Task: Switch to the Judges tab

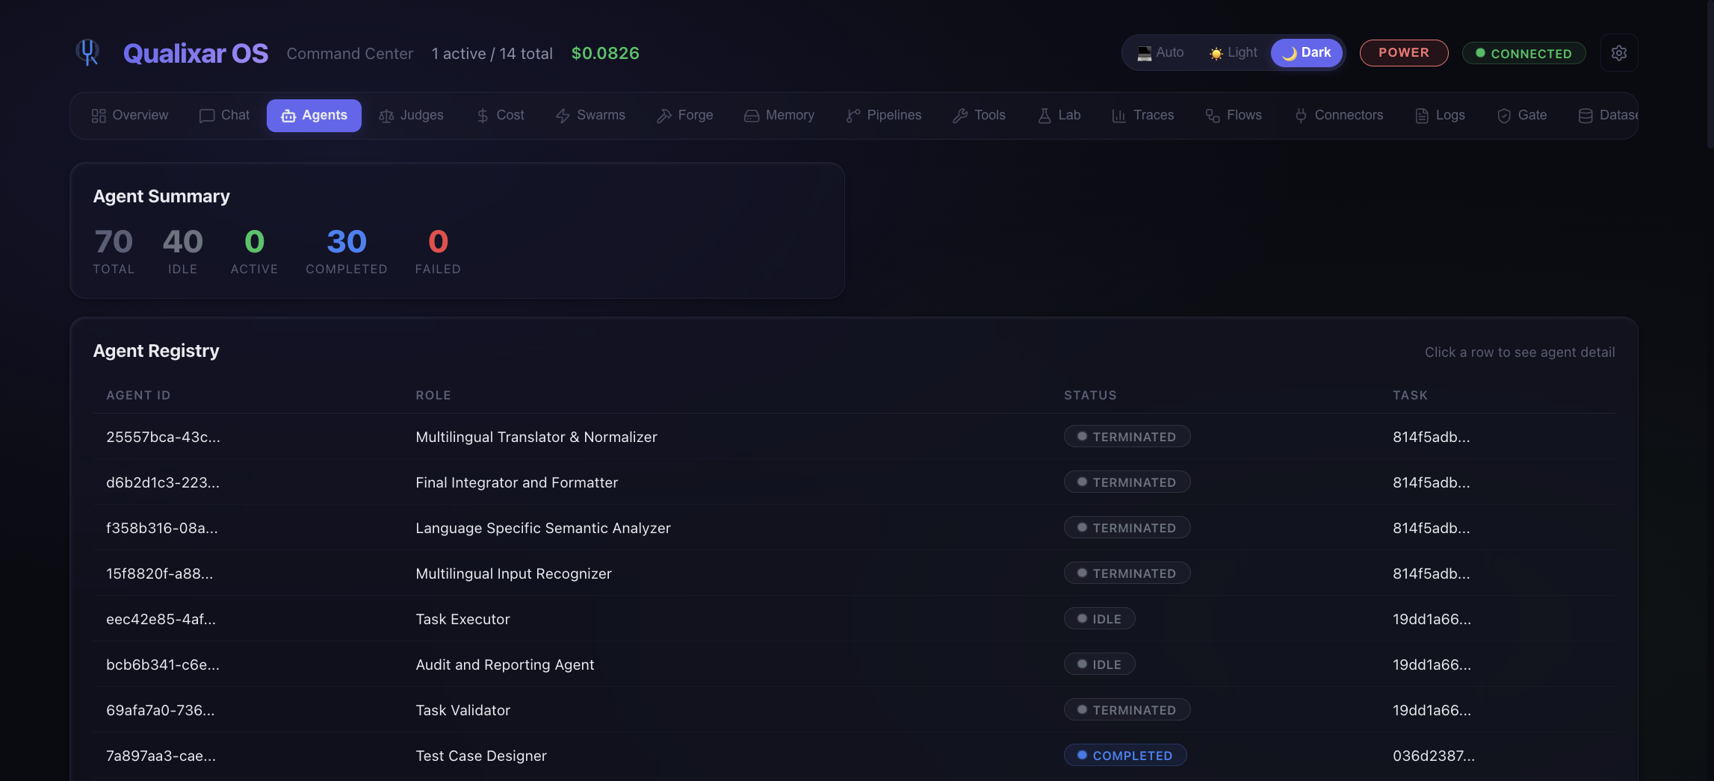Action: coord(411,115)
